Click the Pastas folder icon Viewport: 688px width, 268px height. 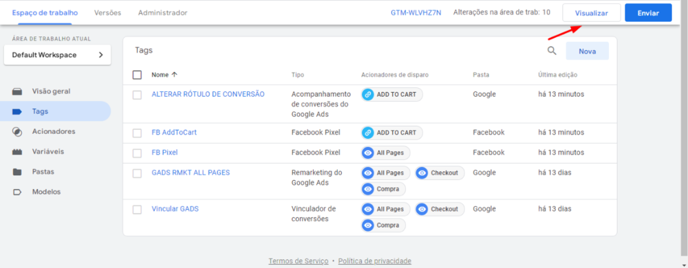pos(17,172)
